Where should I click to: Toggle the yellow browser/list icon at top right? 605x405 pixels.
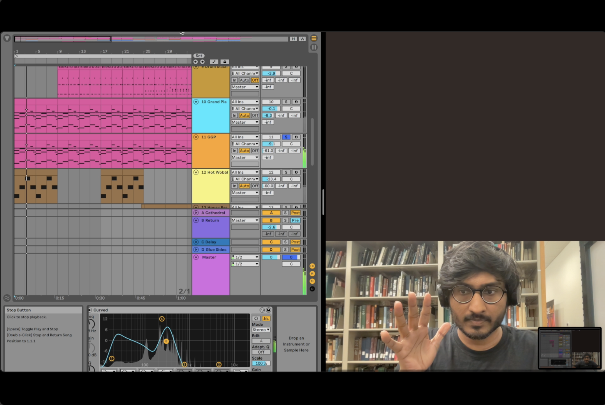[x=314, y=38]
